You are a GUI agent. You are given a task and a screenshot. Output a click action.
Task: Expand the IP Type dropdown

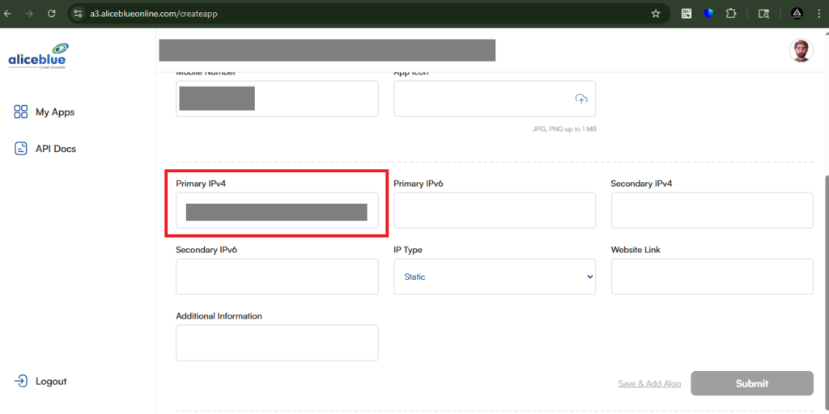pyautogui.click(x=495, y=277)
